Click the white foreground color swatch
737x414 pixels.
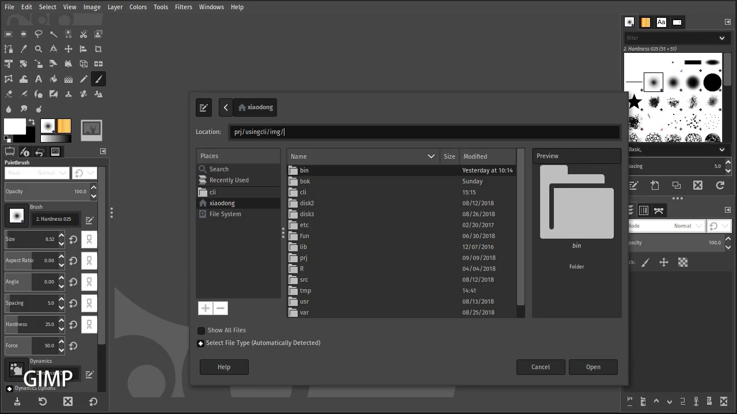tap(15, 126)
